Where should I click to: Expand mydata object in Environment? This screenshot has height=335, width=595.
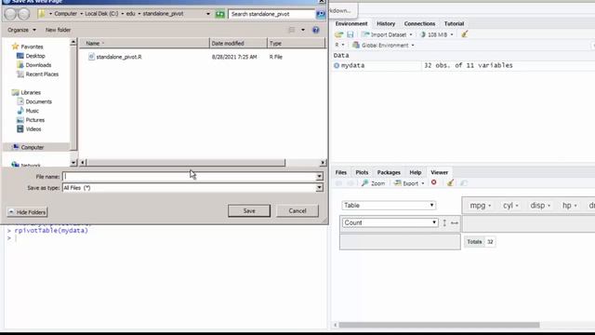point(337,66)
